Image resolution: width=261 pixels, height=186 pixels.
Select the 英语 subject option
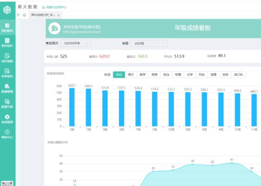[x=155, y=75]
